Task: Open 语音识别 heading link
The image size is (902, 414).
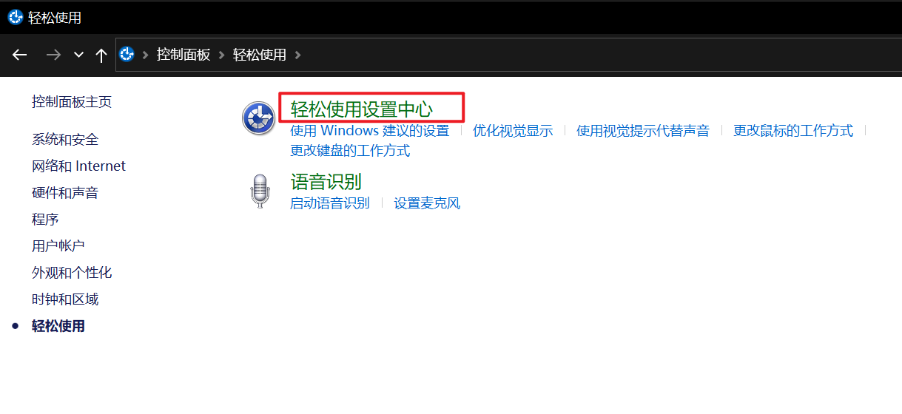Action: [x=326, y=181]
